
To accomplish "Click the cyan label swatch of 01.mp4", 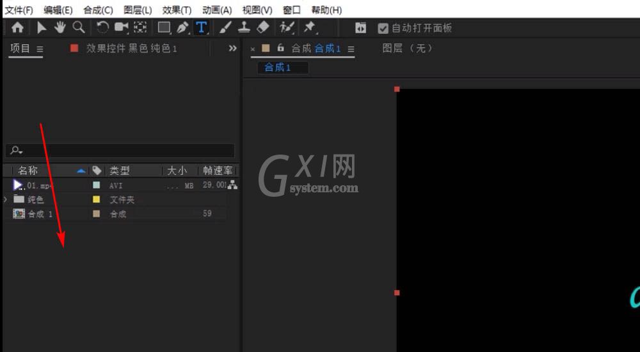I will tap(97, 185).
